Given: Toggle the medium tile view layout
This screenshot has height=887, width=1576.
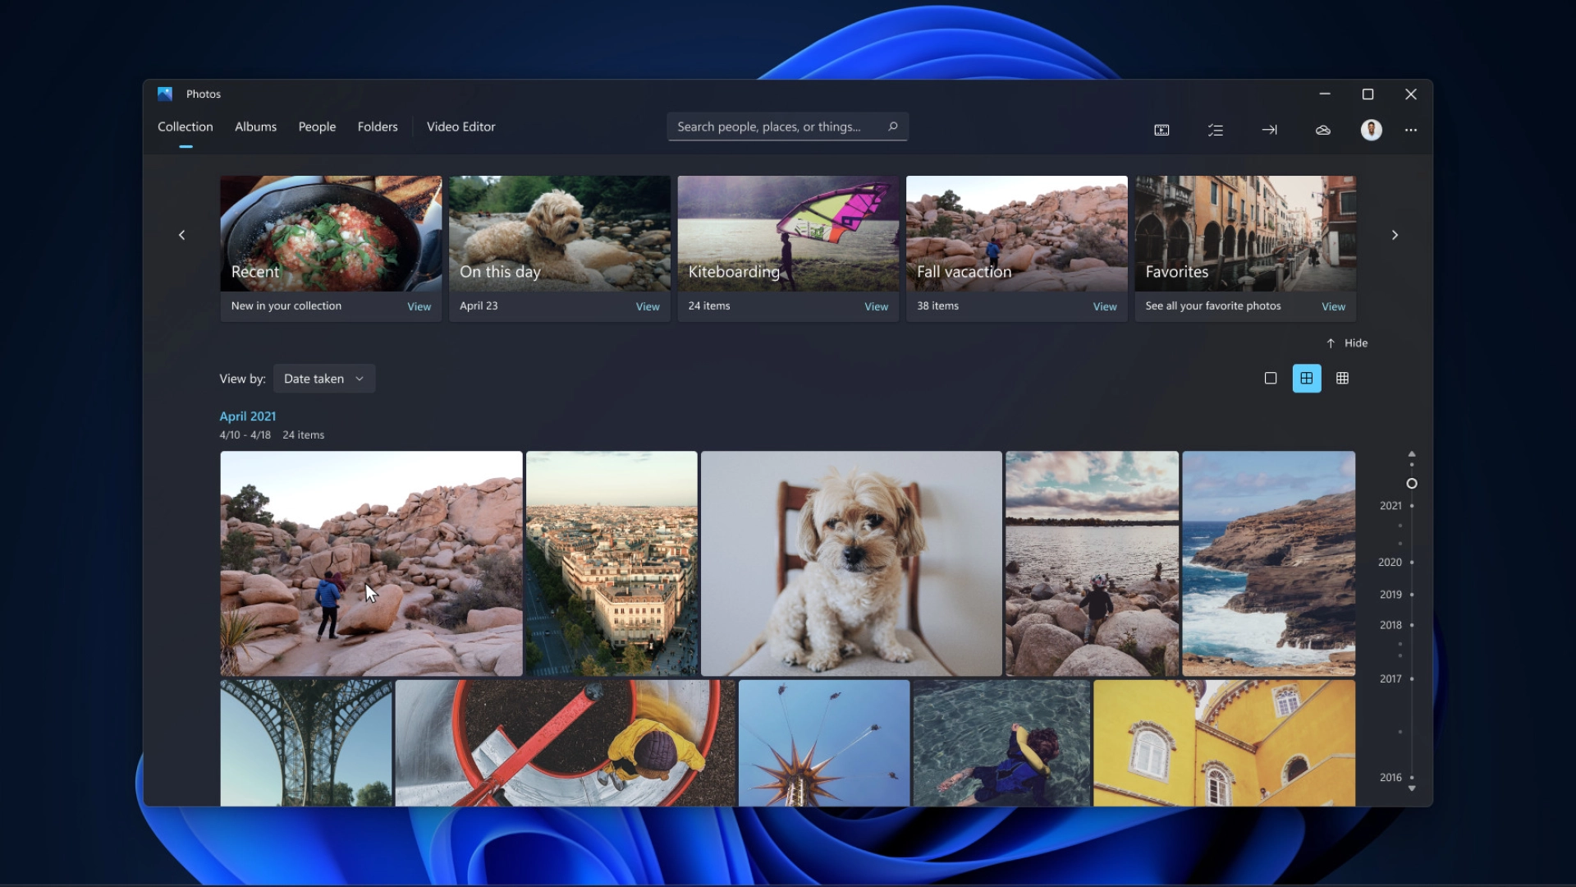Looking at the screenshot, I should 1307,378.
